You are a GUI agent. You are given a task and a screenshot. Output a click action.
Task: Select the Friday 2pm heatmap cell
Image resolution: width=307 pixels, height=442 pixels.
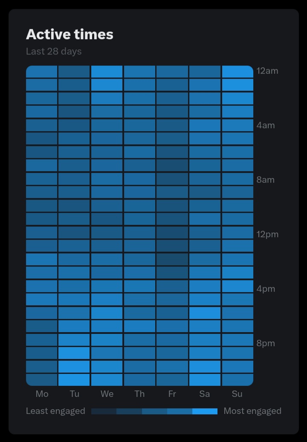pyautogui.click(x=172, y=259)
